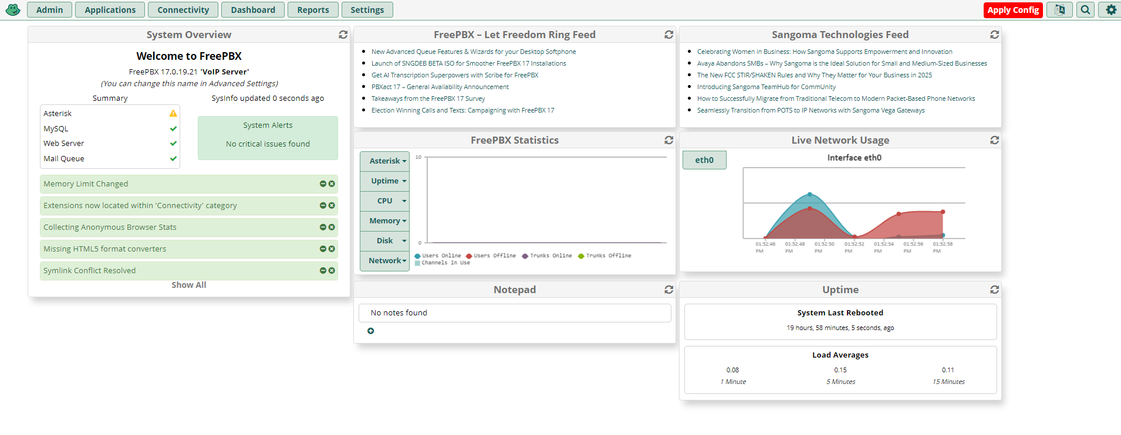Click Show All notifications
1121x435 pixels.
[x=189, y=285]
